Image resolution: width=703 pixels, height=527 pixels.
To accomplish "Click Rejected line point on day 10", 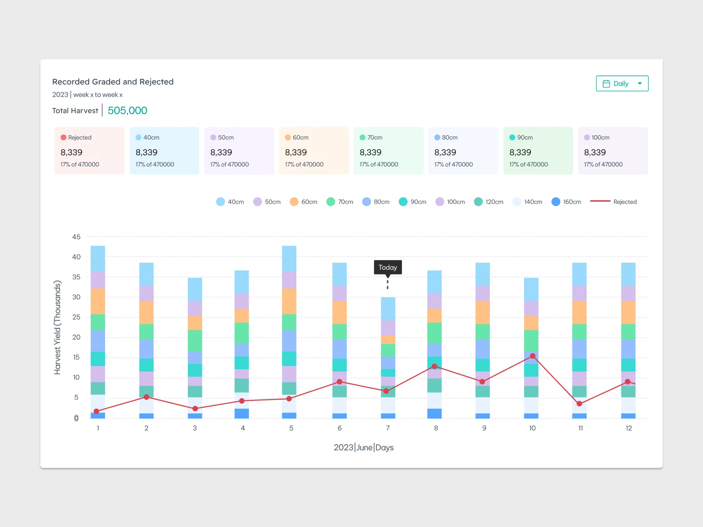I will coord(533,356).
